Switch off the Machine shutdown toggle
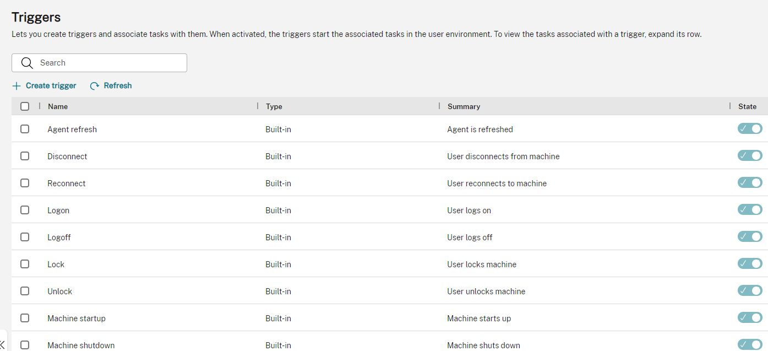Image resolution: width=768 pixels, height=351 pixels. (749, 344)
